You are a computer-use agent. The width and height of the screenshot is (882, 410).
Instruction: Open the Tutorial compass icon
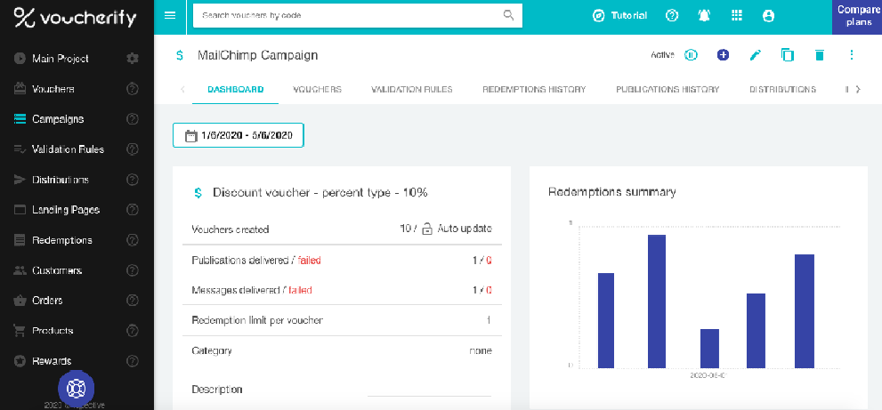tap(598, 16)
